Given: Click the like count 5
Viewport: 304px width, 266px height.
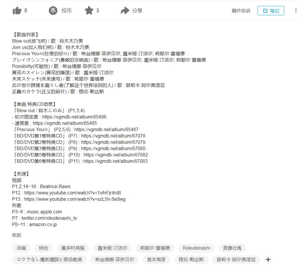Looking at the screenshot, I should point(26,11).
